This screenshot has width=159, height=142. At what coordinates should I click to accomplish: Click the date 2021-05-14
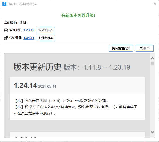click(47, 86)
